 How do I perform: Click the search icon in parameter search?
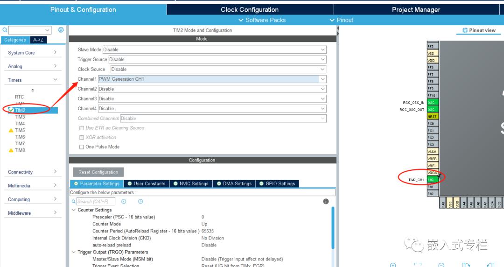pyautogui.click(x=74, y=201)
